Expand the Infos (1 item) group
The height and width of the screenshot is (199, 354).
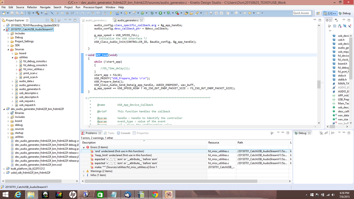pos(84,175)
